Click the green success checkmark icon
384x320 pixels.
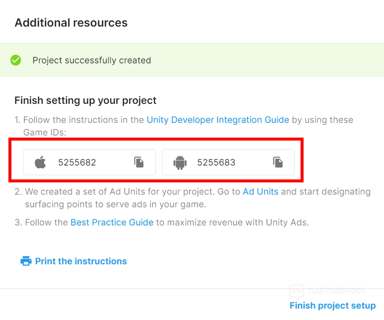tap(16, 60)
